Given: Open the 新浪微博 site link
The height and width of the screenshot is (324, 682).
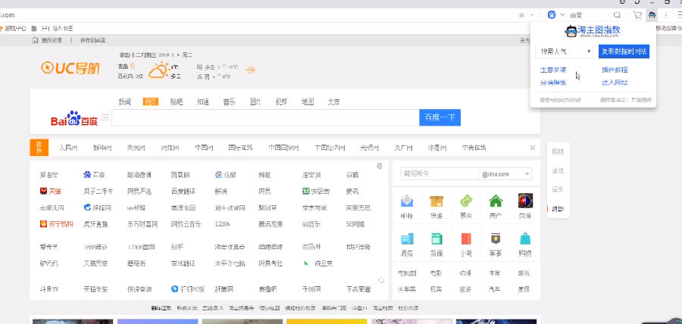Looking at the screenshot, I should click(x=139, y=175).
